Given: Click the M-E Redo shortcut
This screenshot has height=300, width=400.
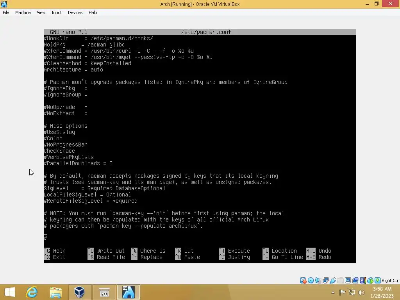Looking at the screenshot, I should pyautogui.click(x=319, y=257).
